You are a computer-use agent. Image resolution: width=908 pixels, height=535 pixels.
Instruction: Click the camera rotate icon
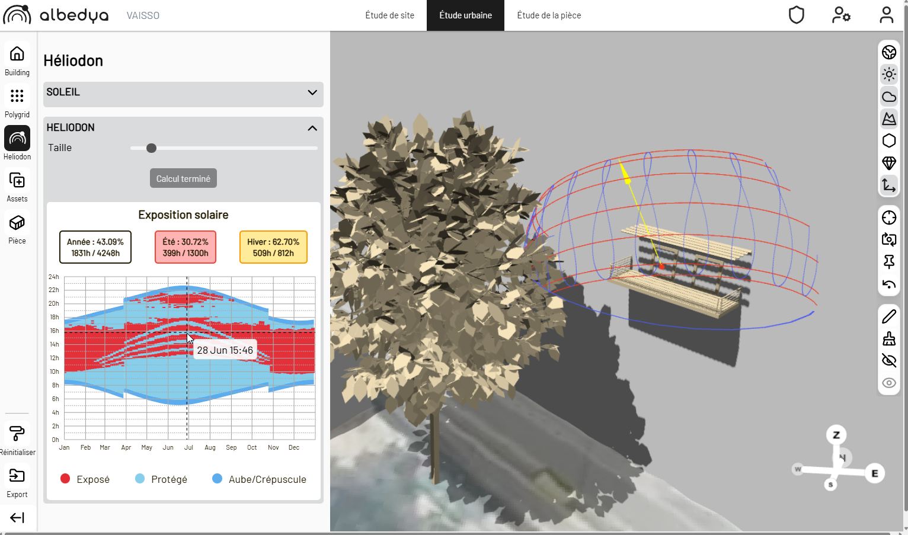889,239
